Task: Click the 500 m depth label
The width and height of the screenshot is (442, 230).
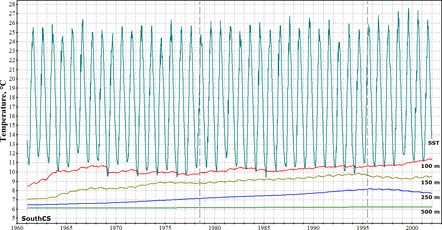Action: (430, 212)
